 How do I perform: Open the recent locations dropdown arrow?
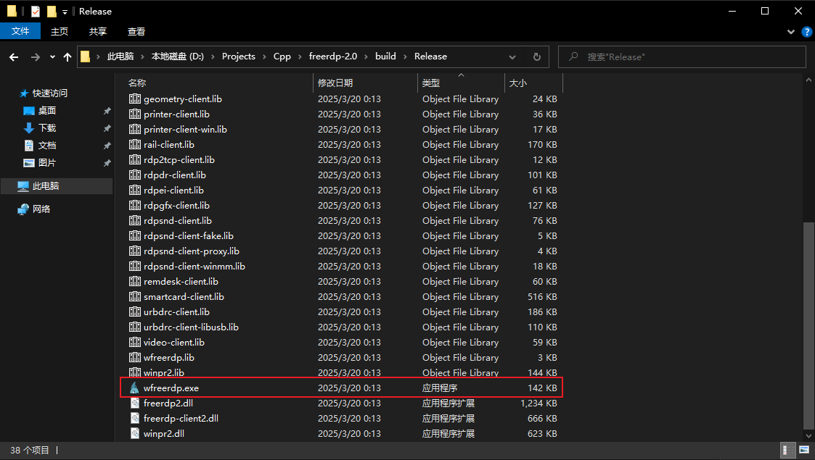(52, 57)
